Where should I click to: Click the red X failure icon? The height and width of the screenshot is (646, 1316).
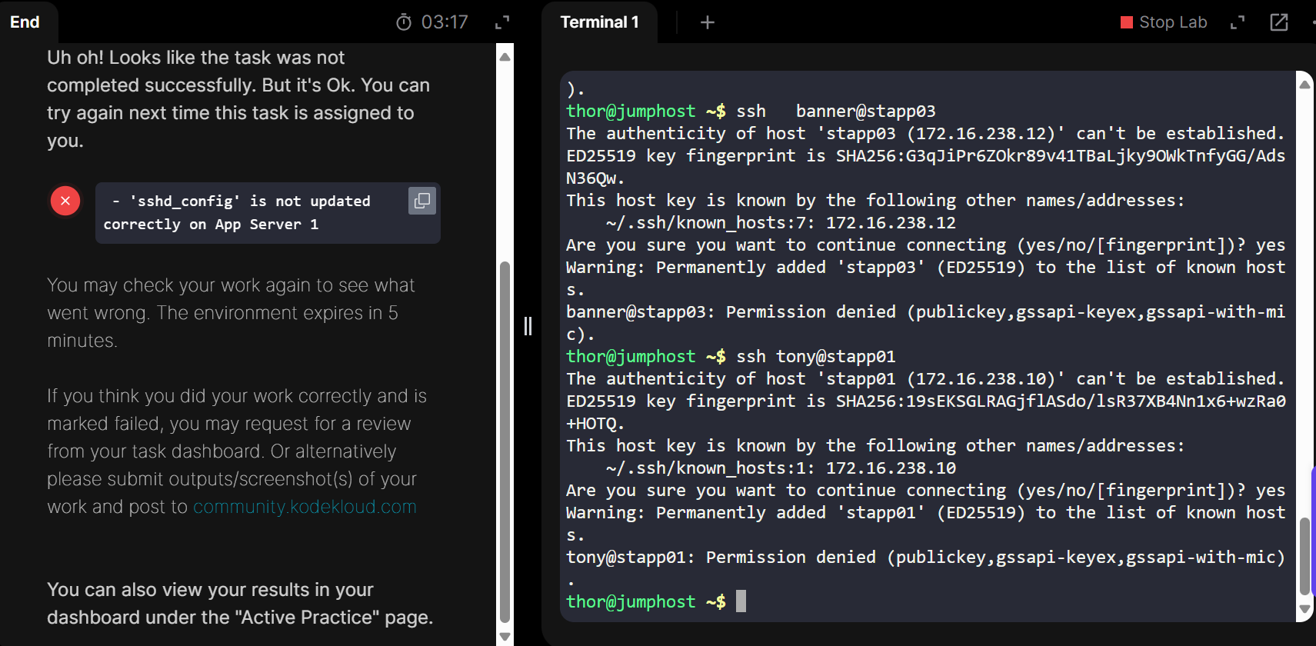tap(65, 201)
